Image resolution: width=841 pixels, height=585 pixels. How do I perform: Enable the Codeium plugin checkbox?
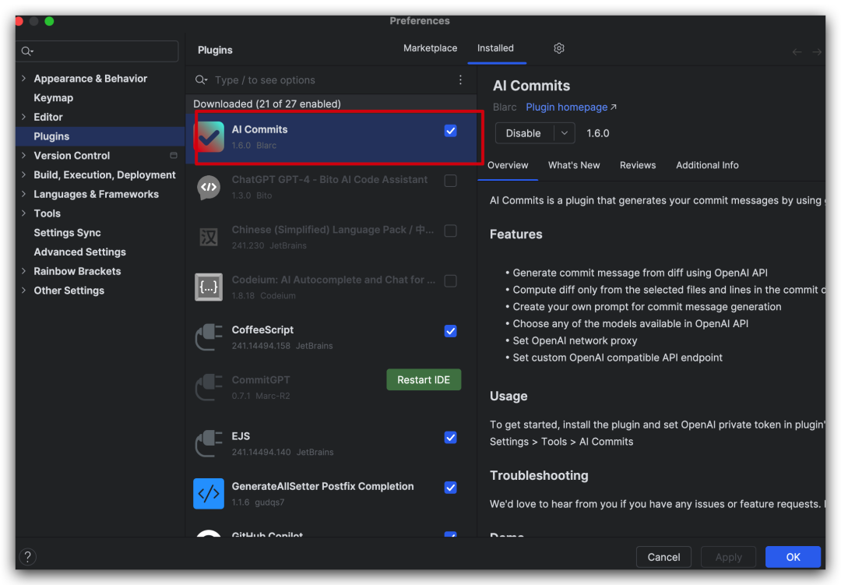pyautogui.click(x=451, y=280)
